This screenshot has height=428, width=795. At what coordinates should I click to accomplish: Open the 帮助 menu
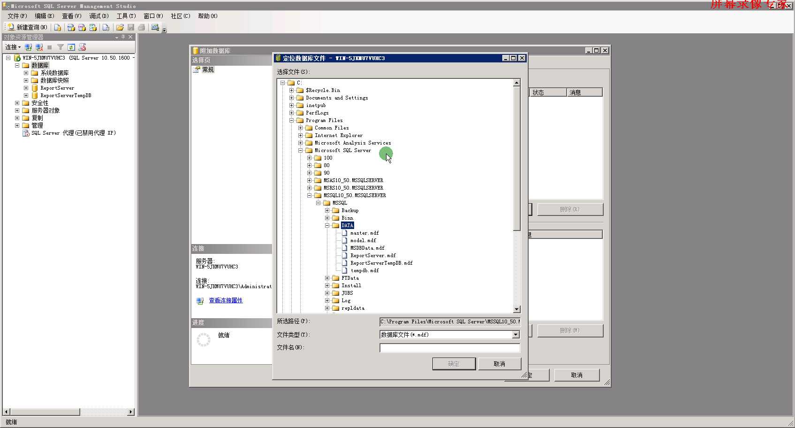click(208, 16)
